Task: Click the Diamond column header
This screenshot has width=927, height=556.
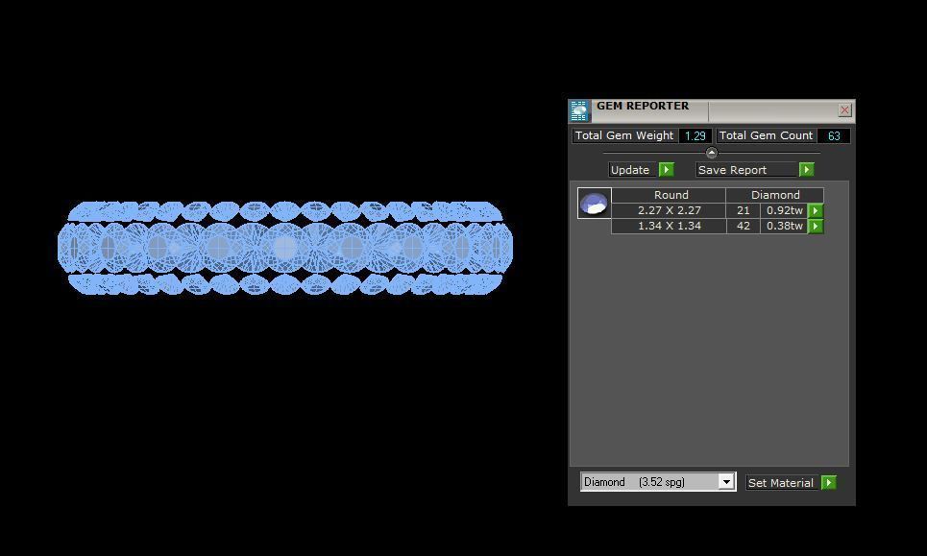Action: (775, 195)
